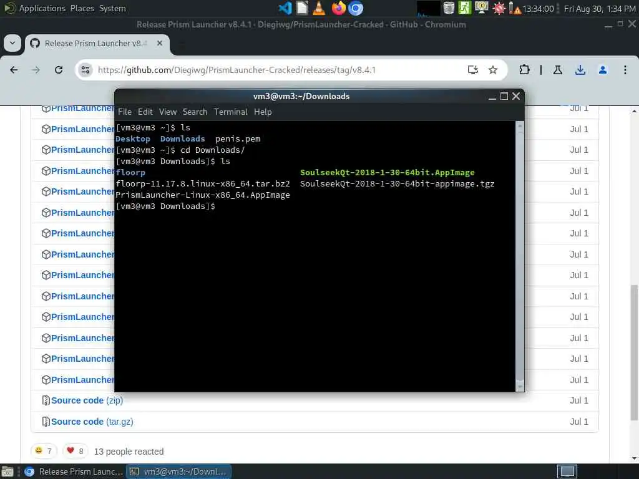The width and height of the screenshot is (639, 479).
Task: Open the Chromium extensions menu
Action: tap(524, 70)
